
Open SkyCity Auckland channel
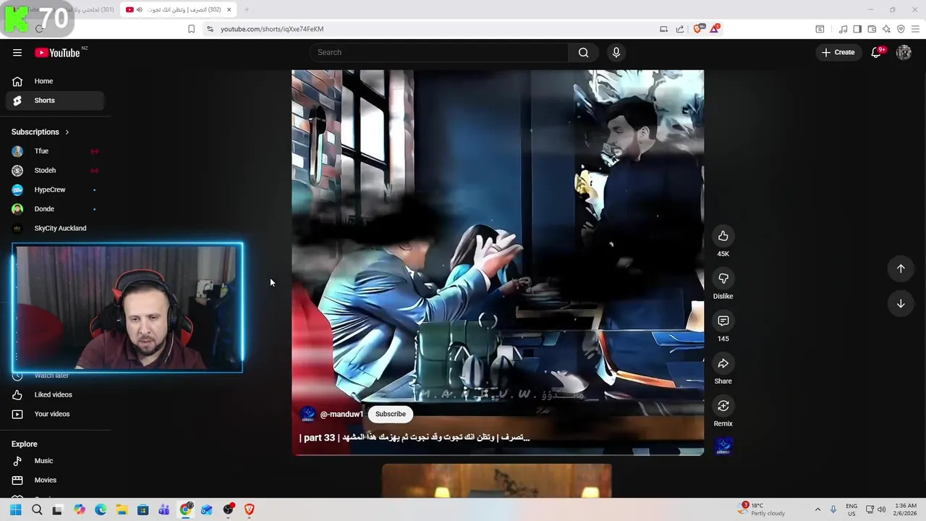(55, 228)
